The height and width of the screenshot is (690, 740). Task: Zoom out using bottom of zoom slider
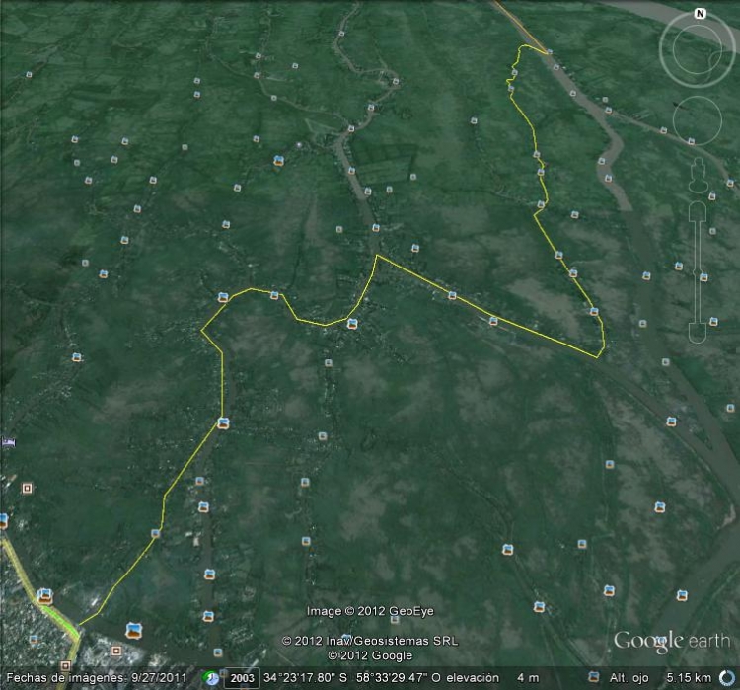point(697,332)
